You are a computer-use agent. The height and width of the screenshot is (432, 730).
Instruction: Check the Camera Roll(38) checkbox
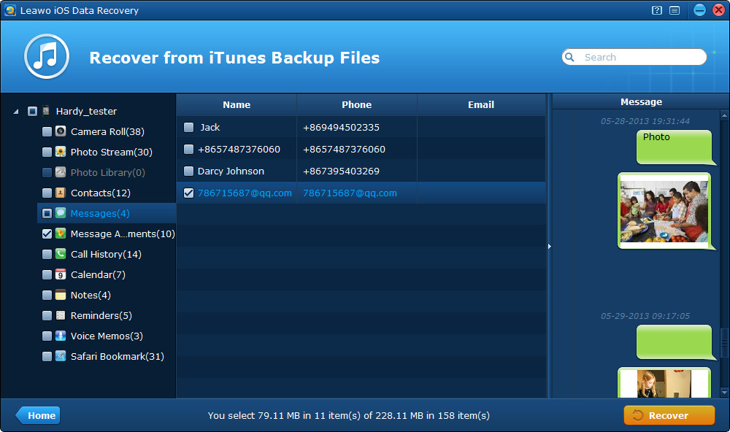pos(47,132)
